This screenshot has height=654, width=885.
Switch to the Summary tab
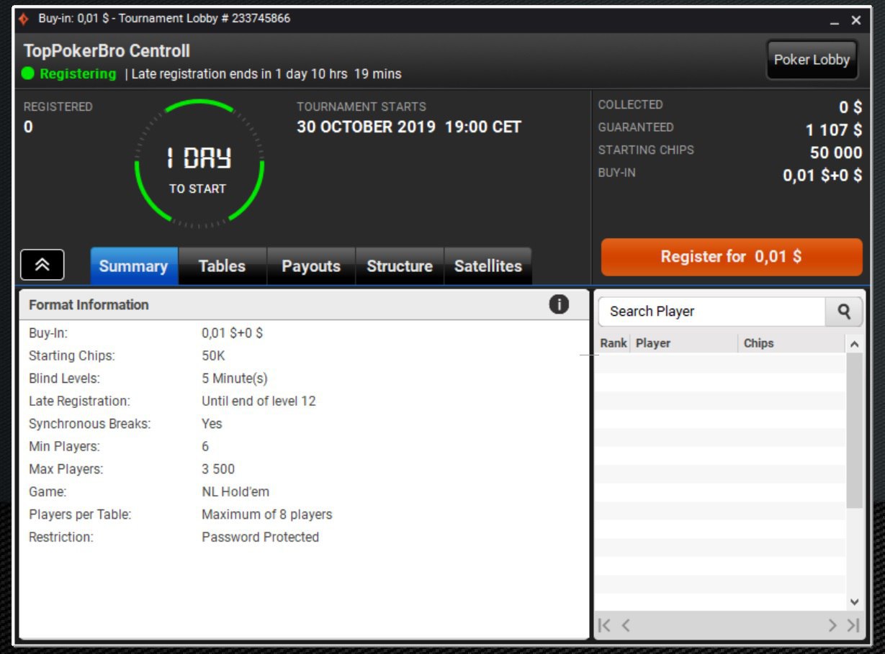tap(134, 266)
